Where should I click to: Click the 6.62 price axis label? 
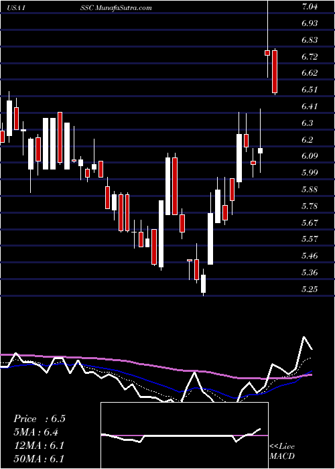(310, 73)
